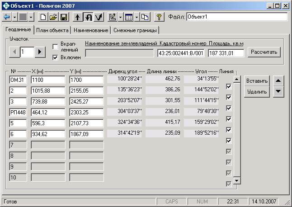Expand dropdown next to the table icon
The width and height of the screenshot is (292, 207).
[x=137, y=17]
